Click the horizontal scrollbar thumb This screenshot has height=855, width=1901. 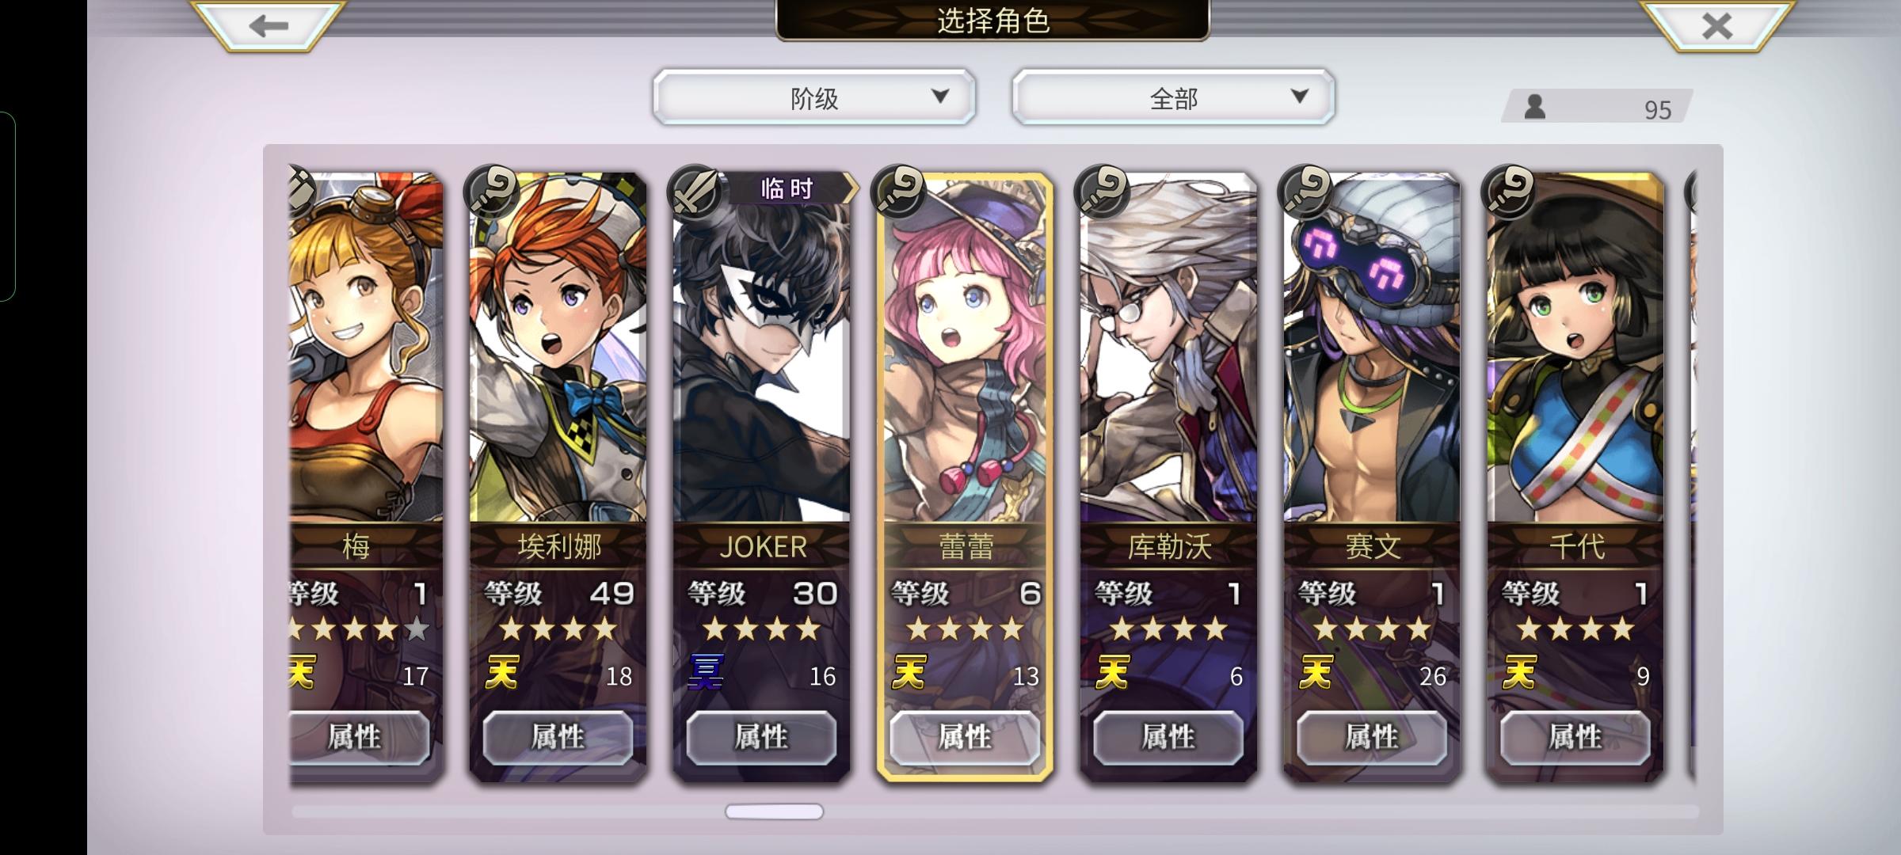(774, 811)
